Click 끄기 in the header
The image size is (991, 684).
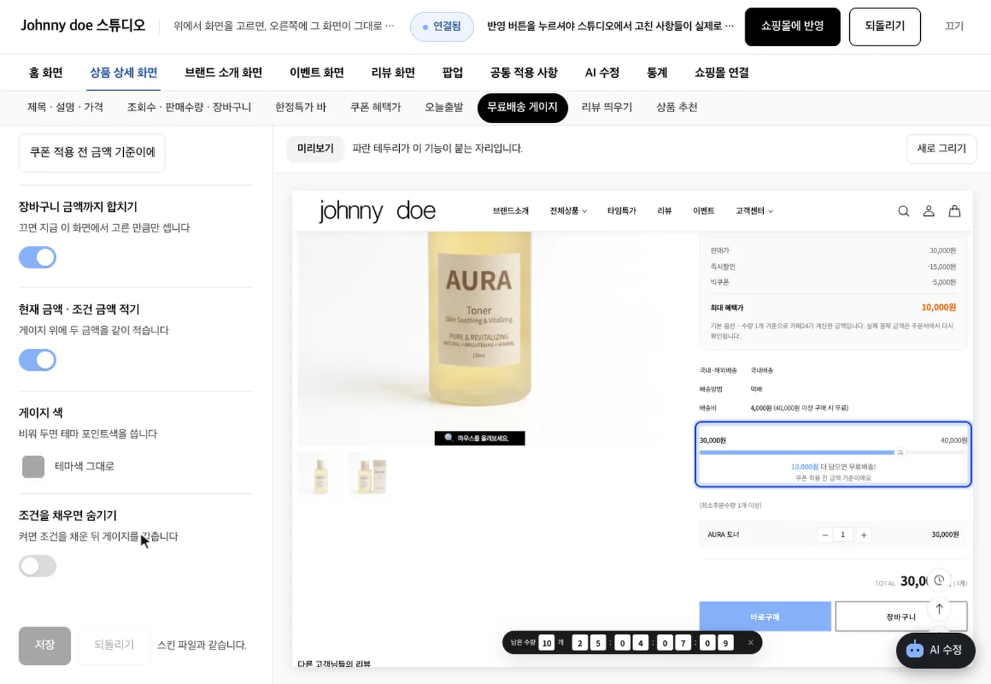[x=954, y=26]
